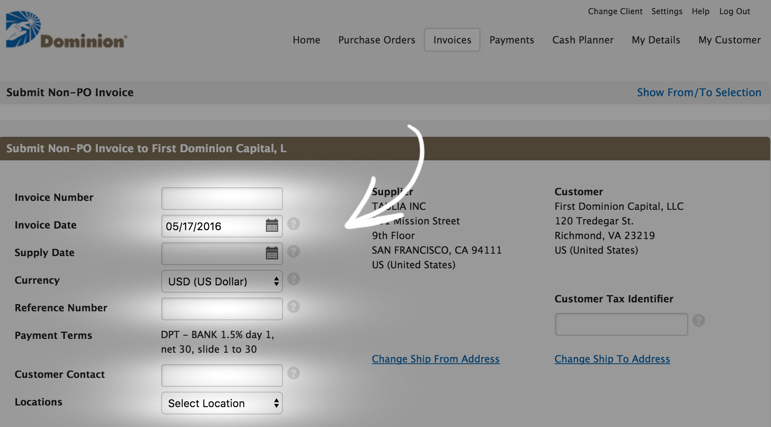Open the Purchase Orders tab
This screenshot has height=427, width=771.
pyautogui.click(x=377, y=40)
